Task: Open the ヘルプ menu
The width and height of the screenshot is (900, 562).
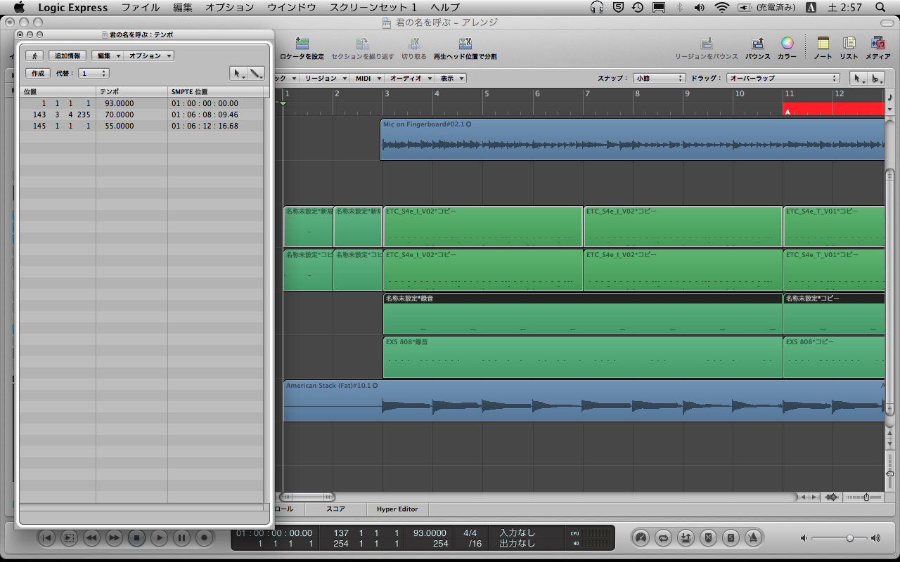Action: pyautogui.click(x=445, y=7)
